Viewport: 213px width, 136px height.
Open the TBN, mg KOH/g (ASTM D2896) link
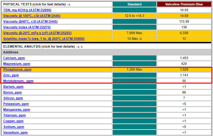click(27, 10)
